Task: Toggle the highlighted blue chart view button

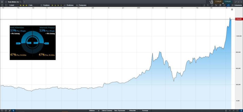Action: [x=229, y=5]
